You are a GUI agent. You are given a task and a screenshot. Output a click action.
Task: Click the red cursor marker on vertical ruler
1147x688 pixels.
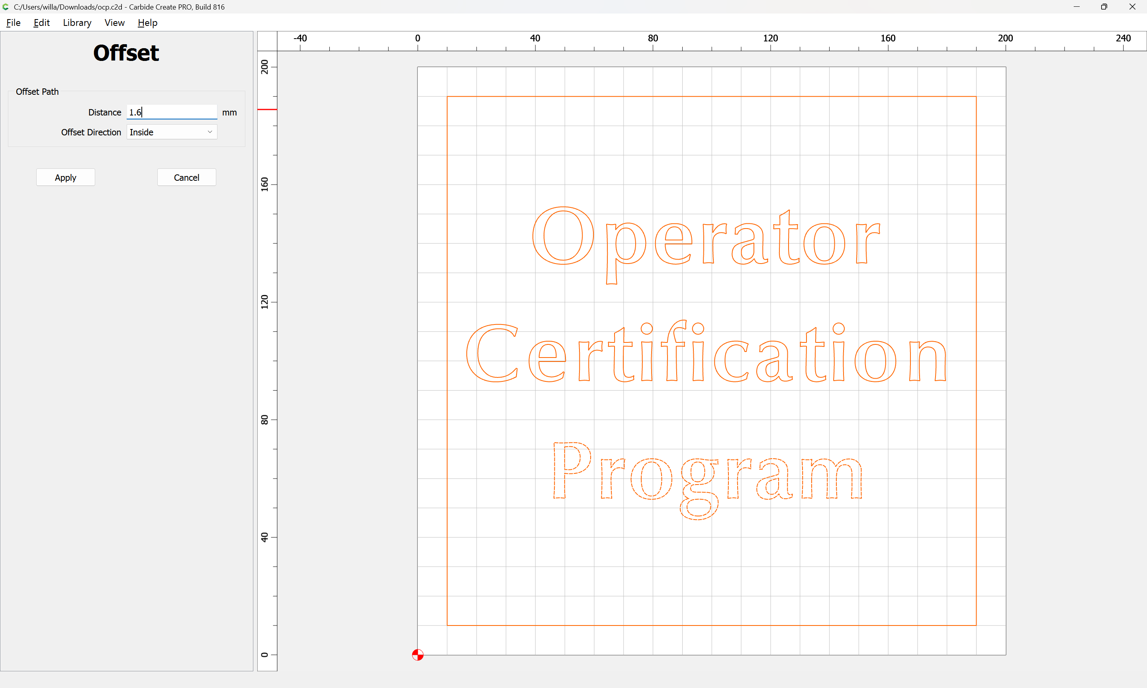[267, 109]
